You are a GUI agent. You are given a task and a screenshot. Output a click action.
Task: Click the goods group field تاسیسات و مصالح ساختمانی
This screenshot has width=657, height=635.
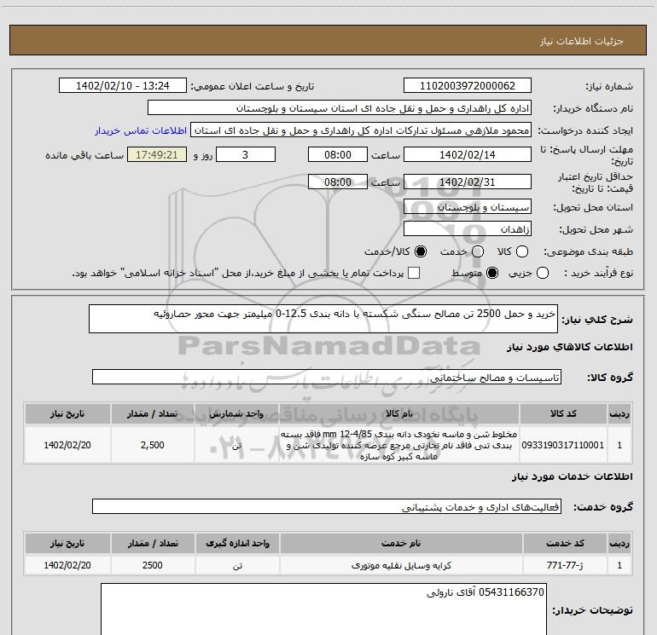(x=327, y=377)
